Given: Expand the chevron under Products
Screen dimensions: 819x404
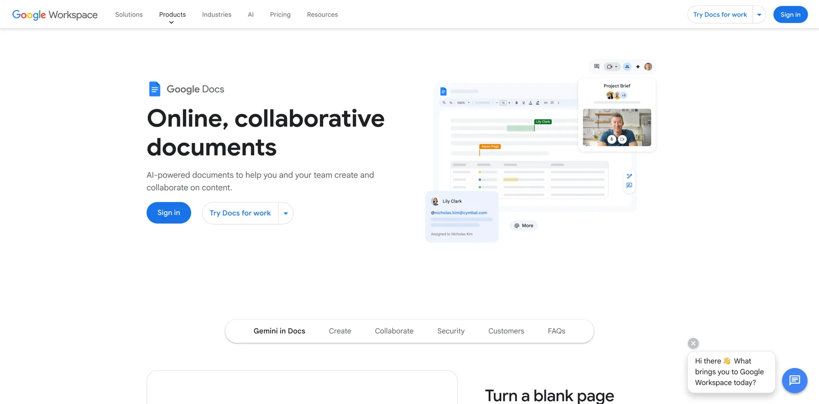Looking at the screenshot, I should pyautogui.click(x=172, y=22).
